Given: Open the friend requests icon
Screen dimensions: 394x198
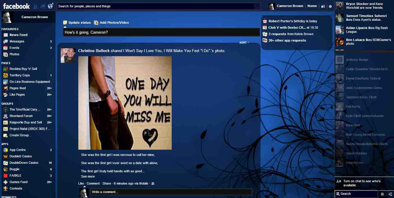Looking at the screenshot, I should [x=35, y=6].
